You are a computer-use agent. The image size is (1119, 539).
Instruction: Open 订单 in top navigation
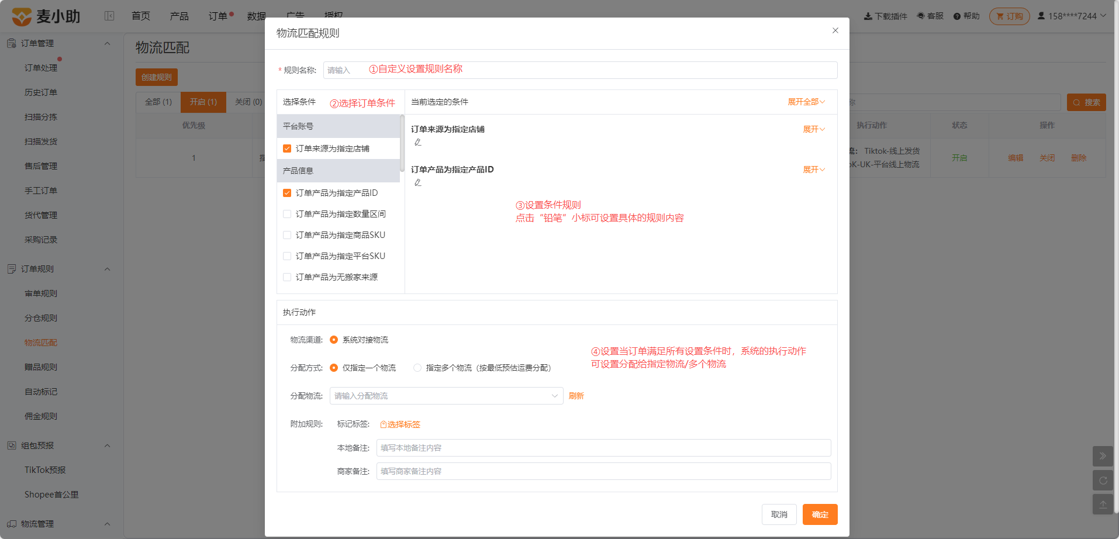point(218,16)
